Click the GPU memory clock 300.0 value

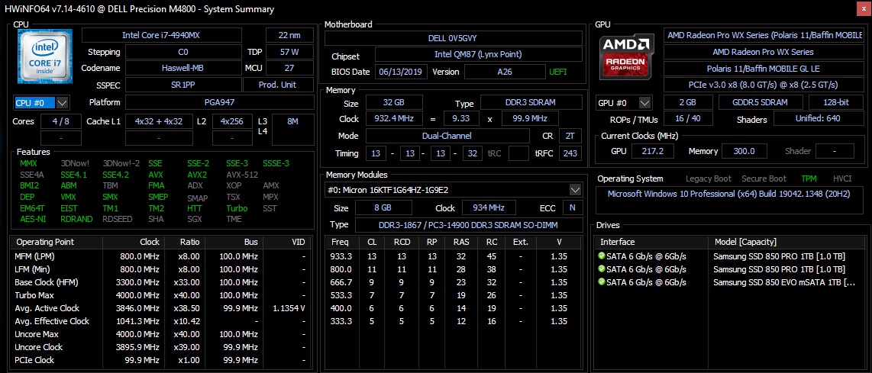[744, 151]
